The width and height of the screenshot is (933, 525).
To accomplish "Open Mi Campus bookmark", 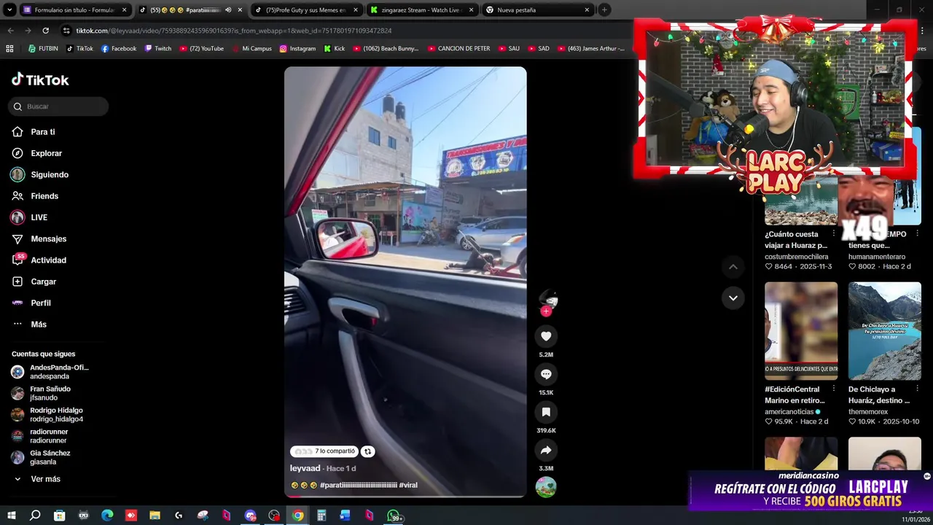I will click(251, 48).
